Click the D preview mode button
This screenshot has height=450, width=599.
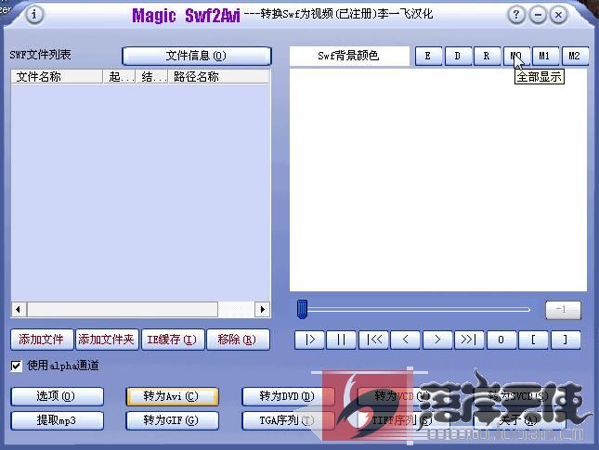[x=457, y=56]
